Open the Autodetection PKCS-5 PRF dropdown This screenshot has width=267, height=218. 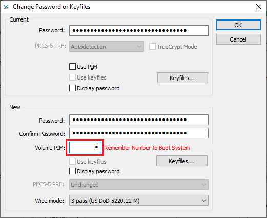pyautogui.click(x=107, y=47)
